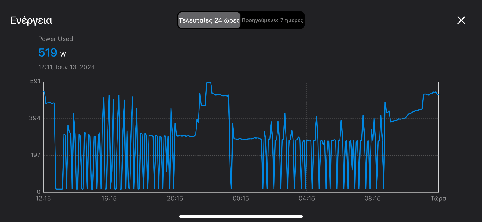Tap the 08:15 time axis label
The height and width of the screenshot is (222, 482).
coord(373,199)
